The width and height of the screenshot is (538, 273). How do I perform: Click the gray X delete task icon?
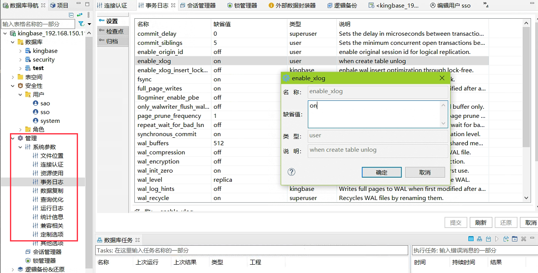click(523, 239)
